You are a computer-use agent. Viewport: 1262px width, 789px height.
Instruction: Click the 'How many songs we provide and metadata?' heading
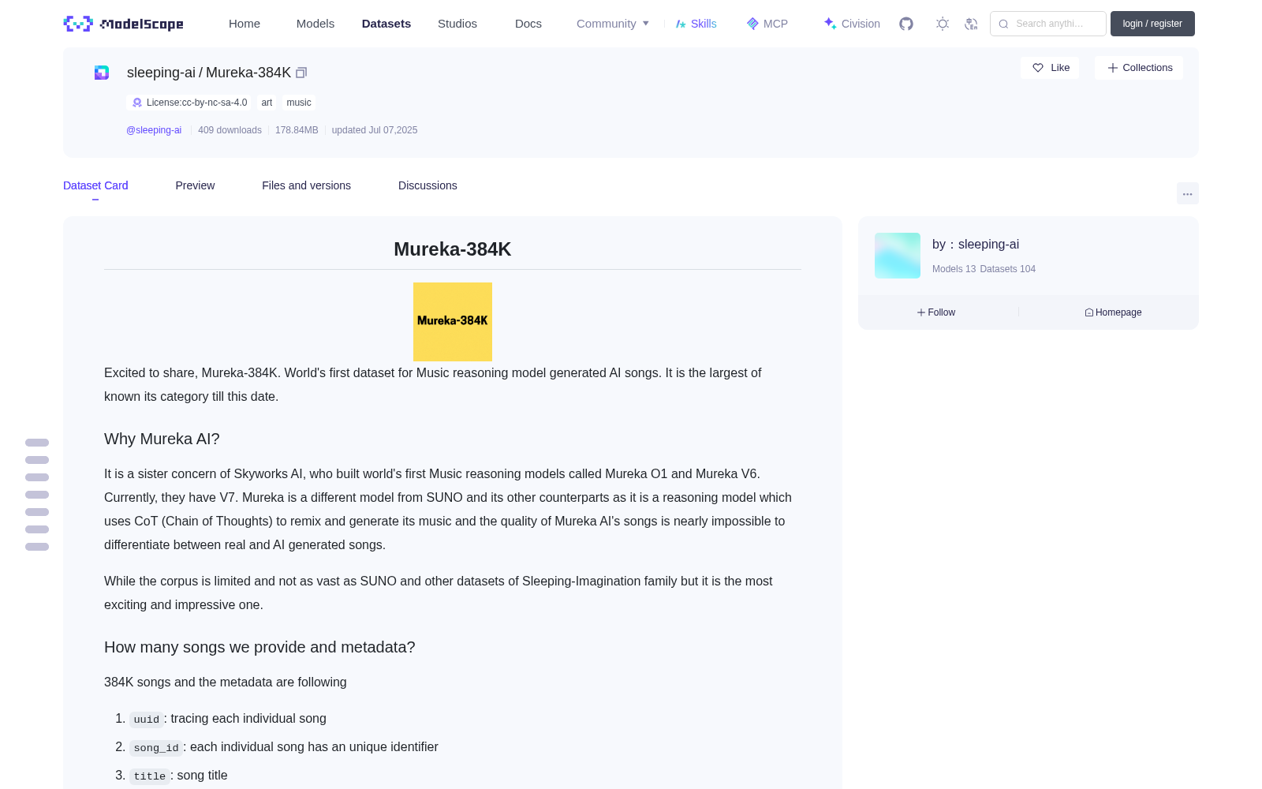click(x=259, y=647)
